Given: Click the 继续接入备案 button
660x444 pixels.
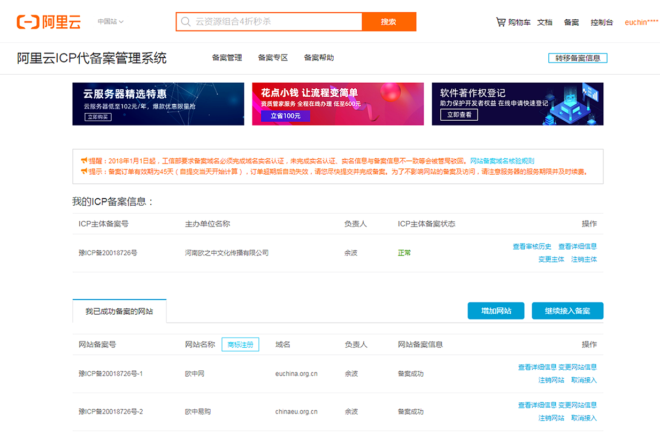Looking at the screenshot, I should (x=567, y=311).
